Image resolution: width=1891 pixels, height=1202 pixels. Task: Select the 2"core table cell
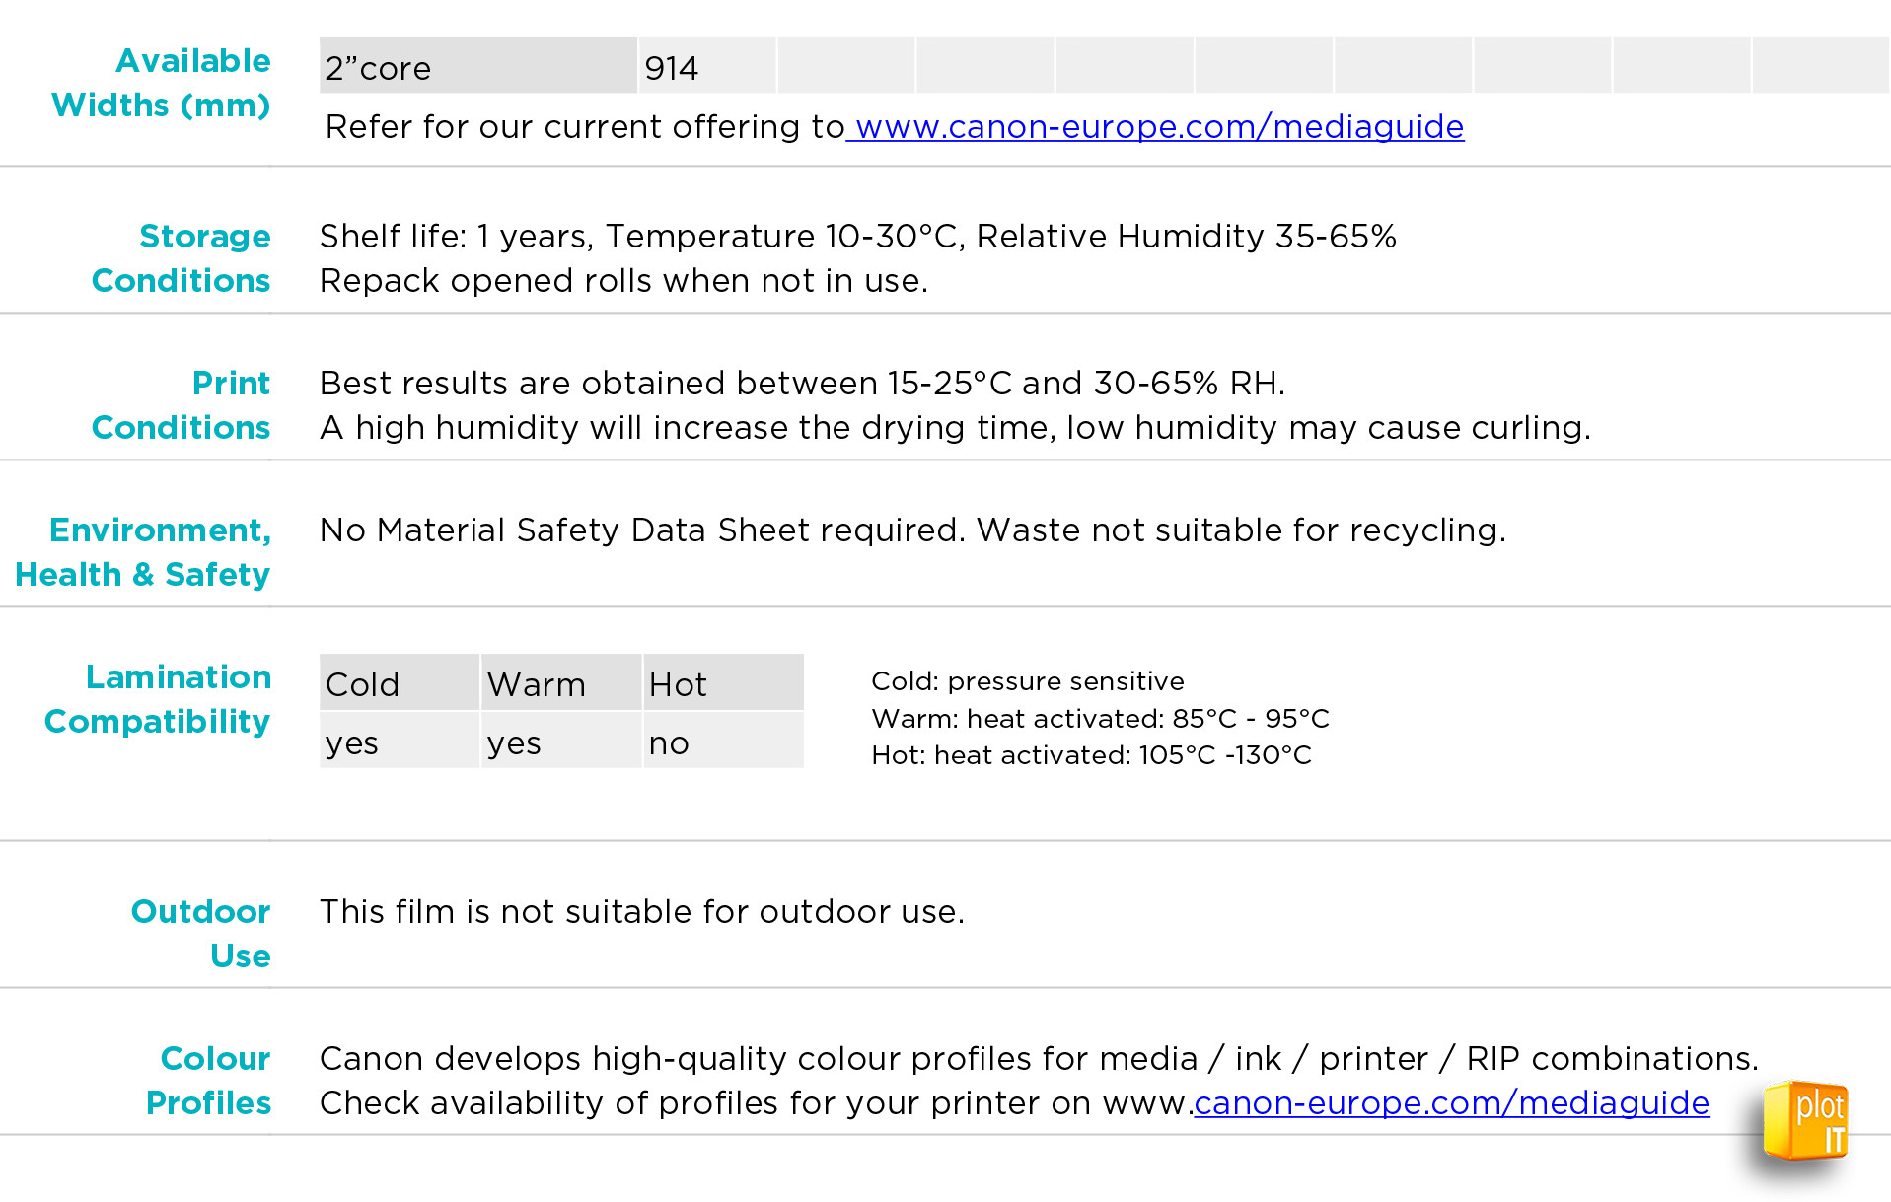point(478,66)
